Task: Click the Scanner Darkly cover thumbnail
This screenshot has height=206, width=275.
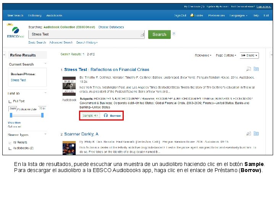Action: click(x=69, y=148)
